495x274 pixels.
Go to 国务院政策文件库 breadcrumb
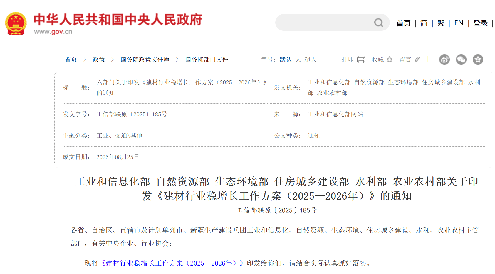point(145,59)
